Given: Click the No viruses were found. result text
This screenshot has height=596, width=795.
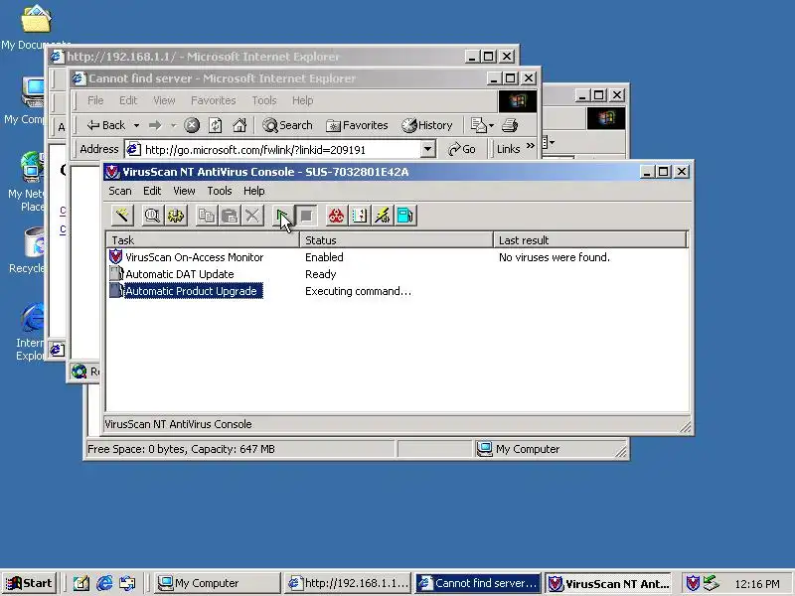Looking at the screenshot, I should point(555,257).
